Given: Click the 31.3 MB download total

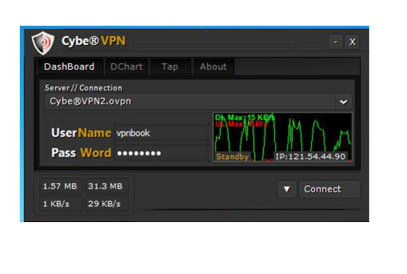Looking at the screenshot, I should pyautogui.click(x=105, y=186).
